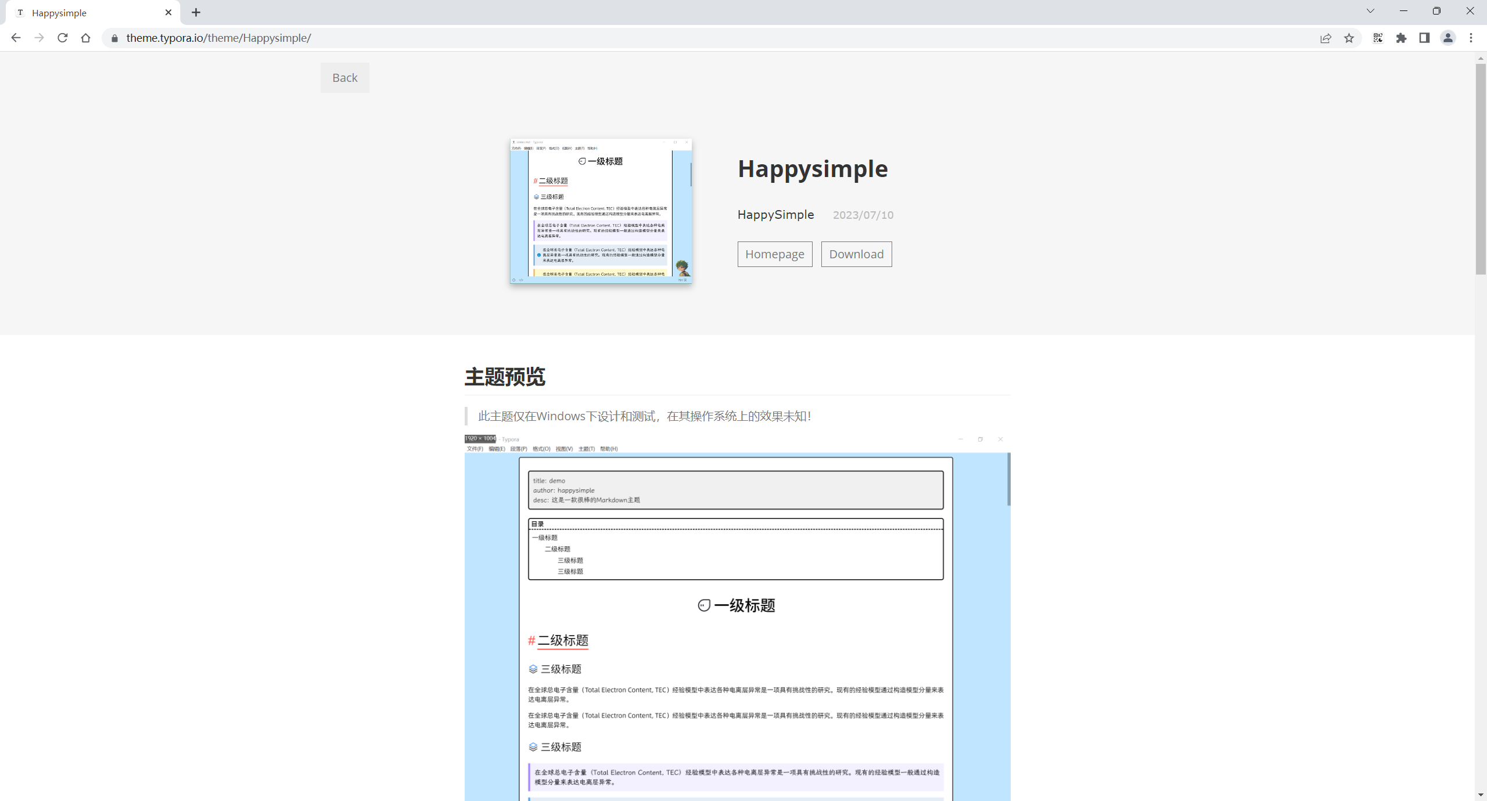This screenshot has height=801, width=1487.
Task: Click the 主题预览 heading
Action: click(505, 377)
